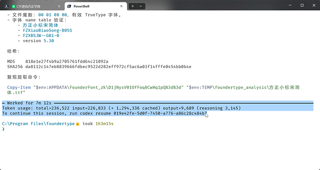Maximize the terminal window
320x170 pixels.
302,6
